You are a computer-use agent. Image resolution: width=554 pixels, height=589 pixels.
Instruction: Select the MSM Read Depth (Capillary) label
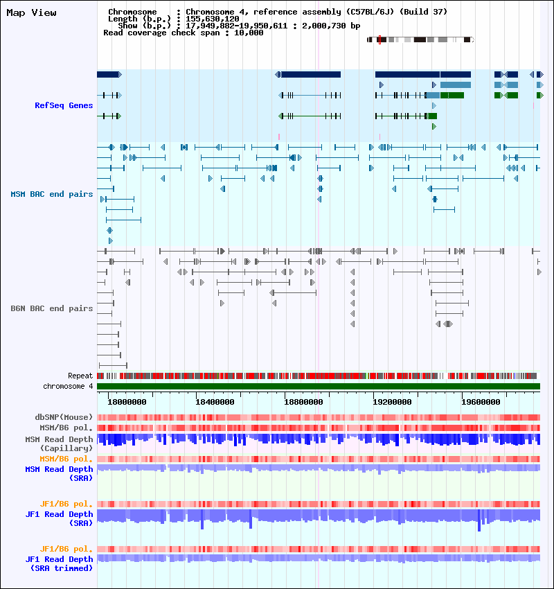click(59, 443)
